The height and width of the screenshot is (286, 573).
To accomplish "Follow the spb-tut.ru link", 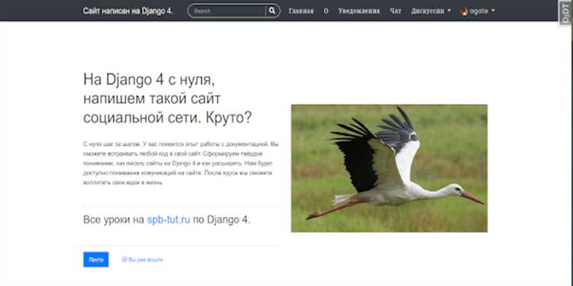I will click(169, 220).
